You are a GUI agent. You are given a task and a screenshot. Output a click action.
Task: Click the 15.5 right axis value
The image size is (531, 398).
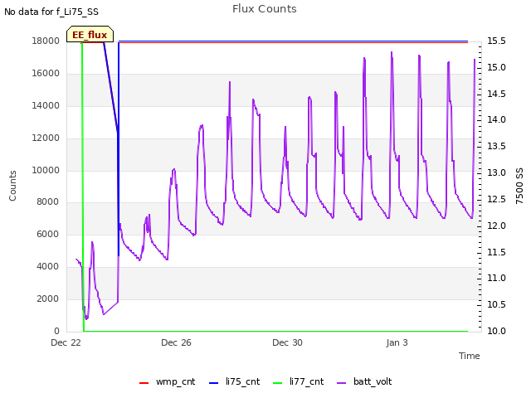tap(496, 41)
